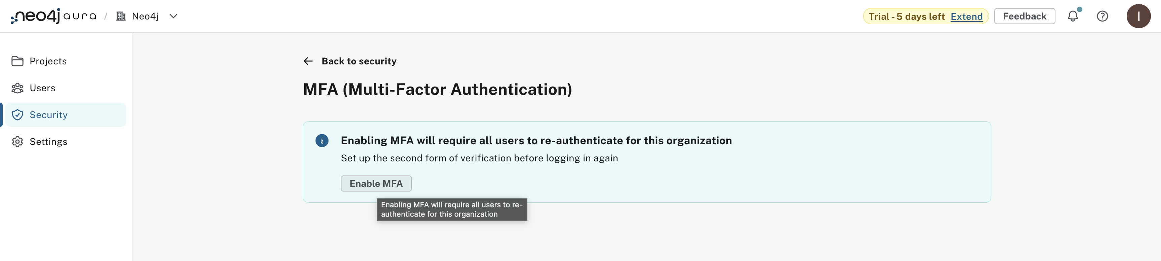The image size is (1161, 261).
Task: Click the Settings gear icon
Action: (x=17, y=141)
